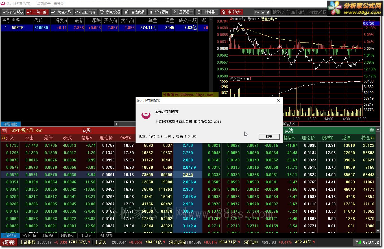Select the underlined 2.850 strike price
The image size is (384, 249).
point(188,175)
